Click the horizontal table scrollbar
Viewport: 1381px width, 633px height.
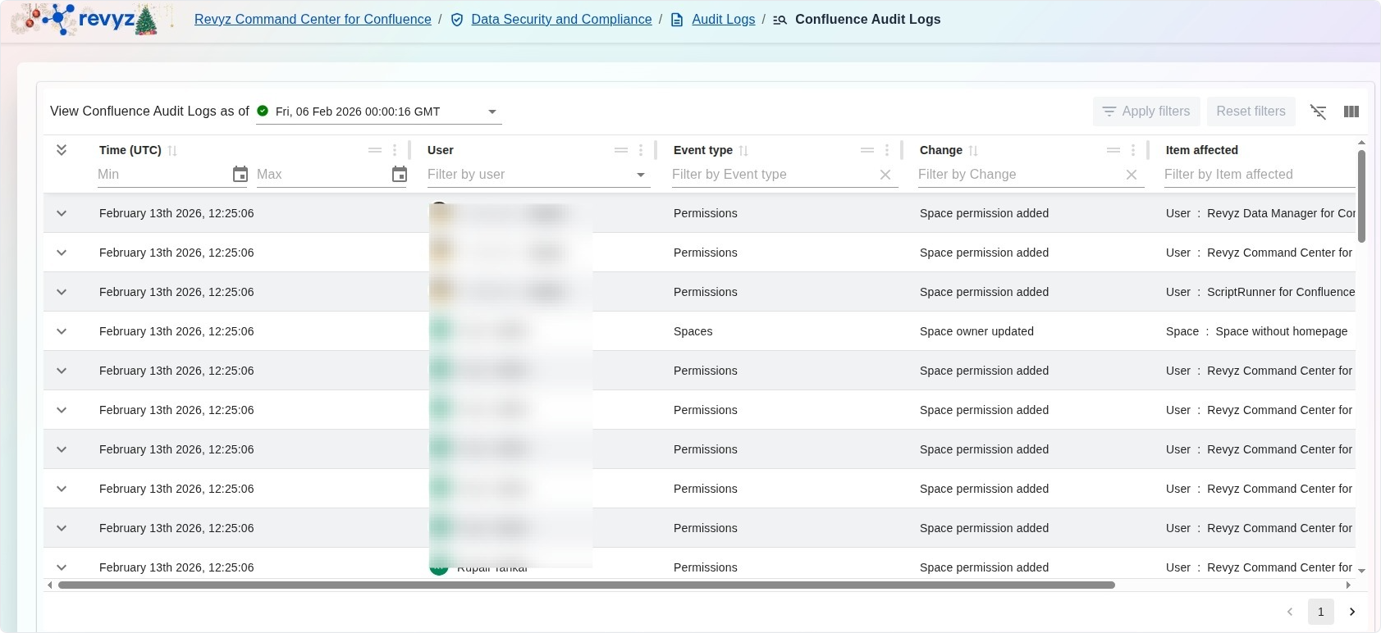point(586,585)
